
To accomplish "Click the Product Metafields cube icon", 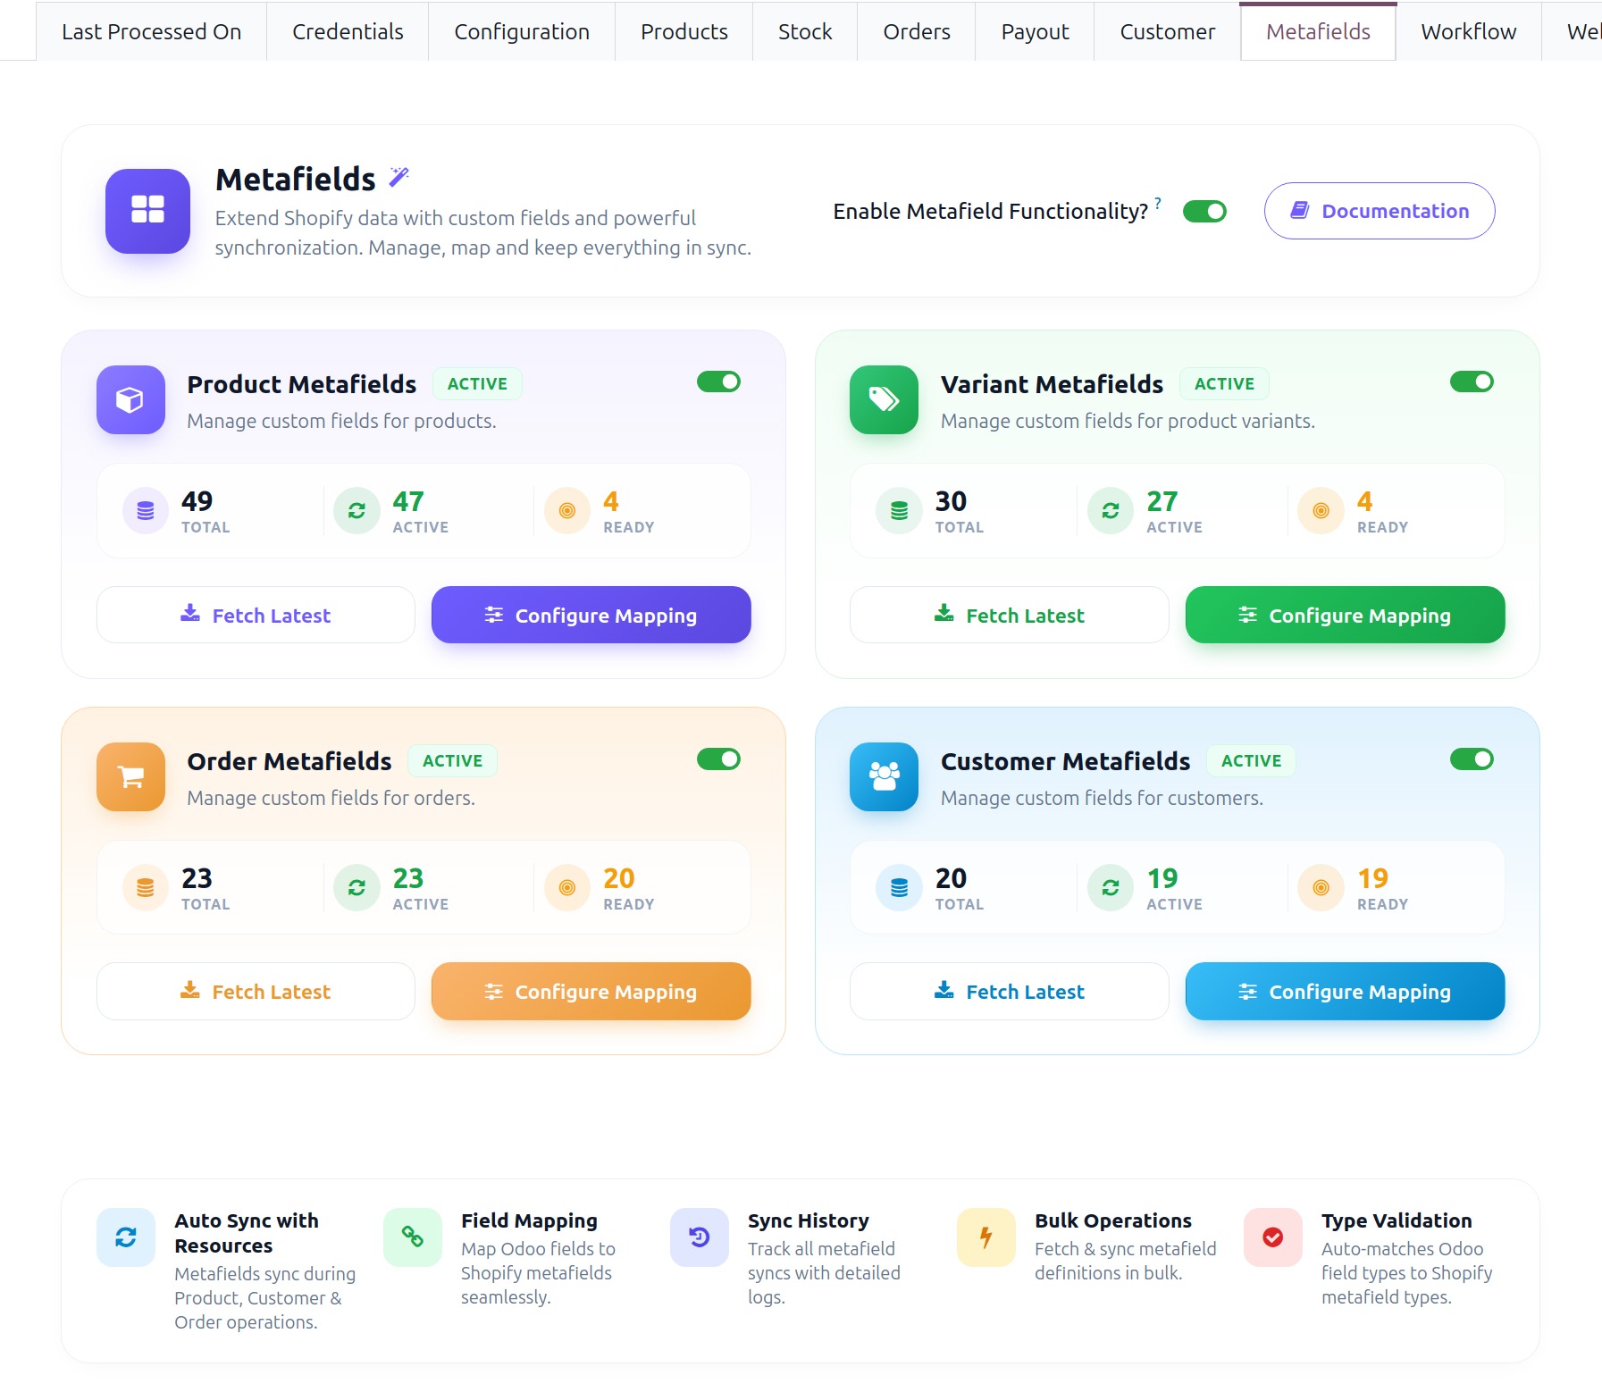I will click(130, 399).
